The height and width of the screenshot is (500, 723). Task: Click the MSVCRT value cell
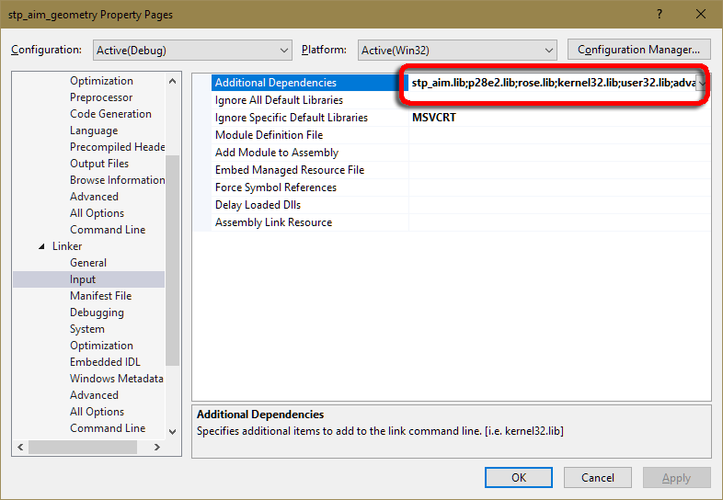pos(559,118)
